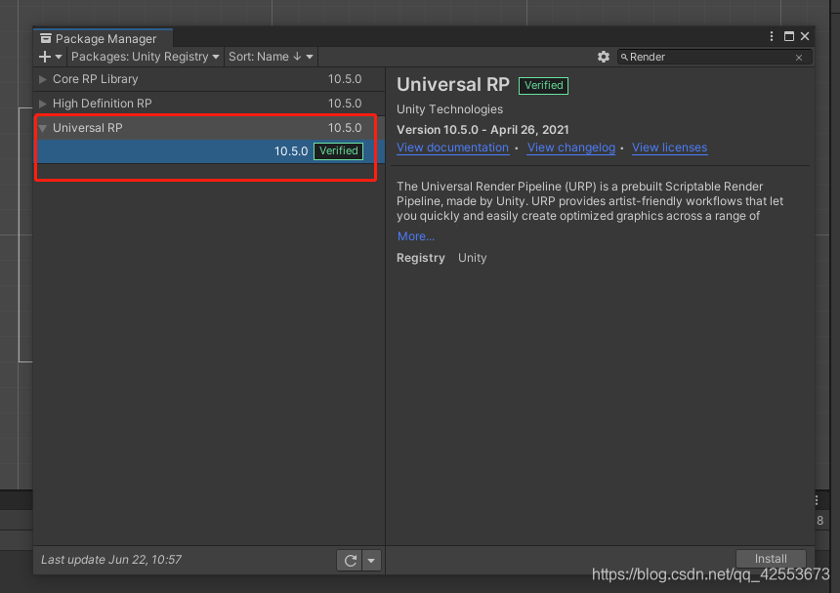Open the kebab menu in the window behind Package Manager
Viewport: 840px width, 593px height.
click(817, 500)
